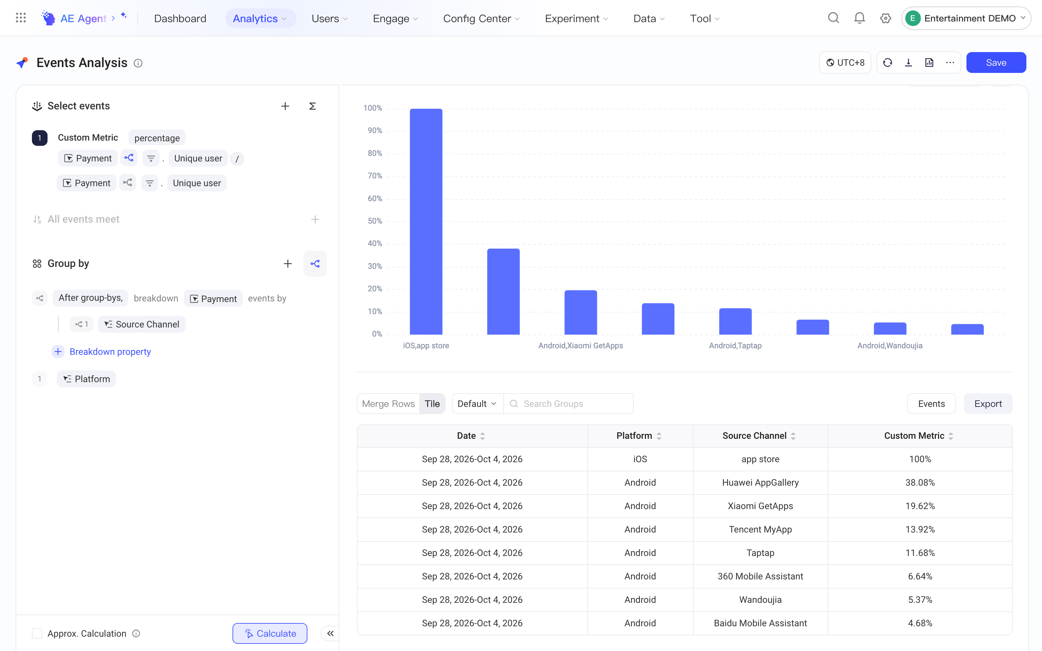Open the Experiment menu
Image resolution: width=1042 pixels, height=651 pixels.
(577, 19)
